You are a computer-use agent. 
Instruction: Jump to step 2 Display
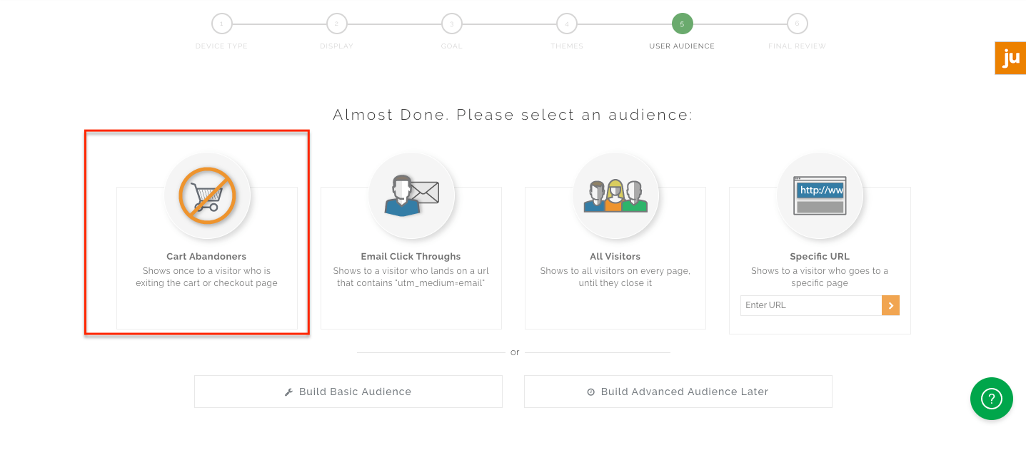click(x=336, y=24)
